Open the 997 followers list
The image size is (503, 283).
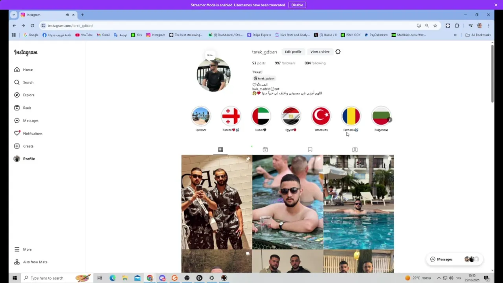[285, 63]
